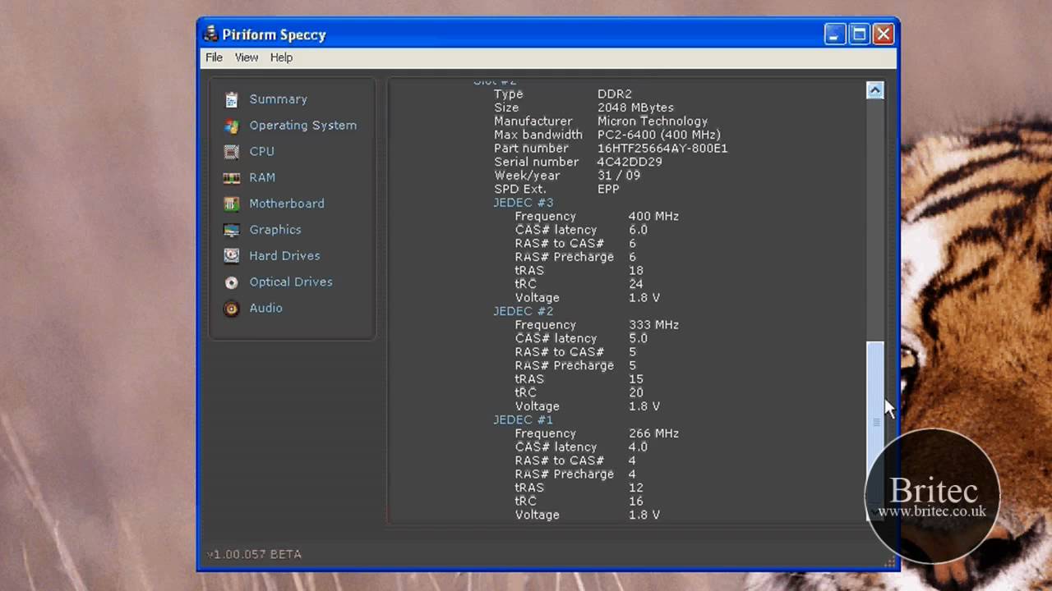Open the File menu
The width and height of the screenshot is (1052, 591).
point(214,57)
